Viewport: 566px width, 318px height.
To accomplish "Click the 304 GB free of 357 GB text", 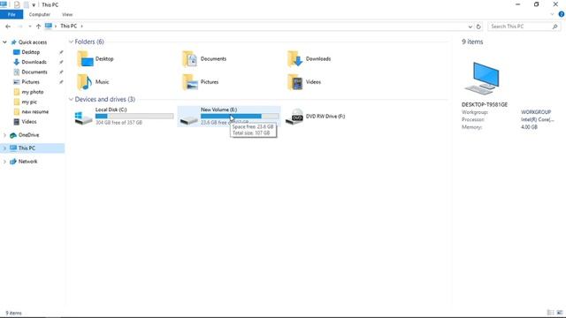I will pos(119,123).
